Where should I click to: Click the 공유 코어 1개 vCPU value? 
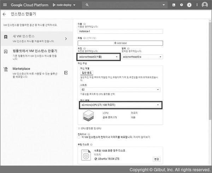(110, 117)
